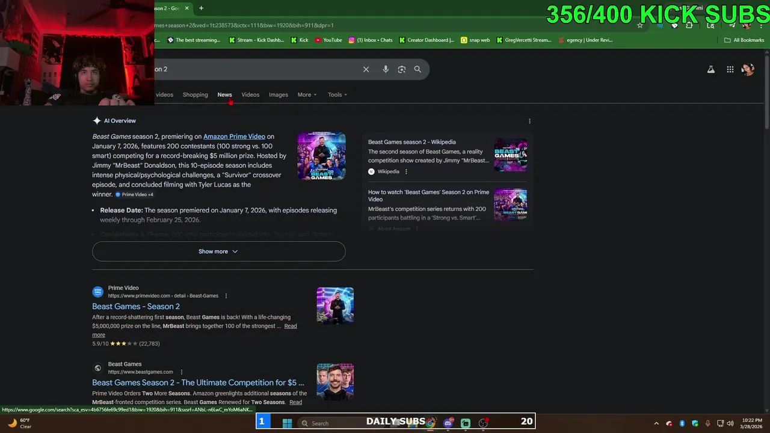The height and width of the screenshot is (433, 770).
Task: Open the beastgames.com result thumbnail
Action: (335, 382)
